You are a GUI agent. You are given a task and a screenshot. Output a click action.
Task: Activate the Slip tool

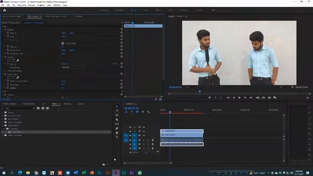coord(117,124)
